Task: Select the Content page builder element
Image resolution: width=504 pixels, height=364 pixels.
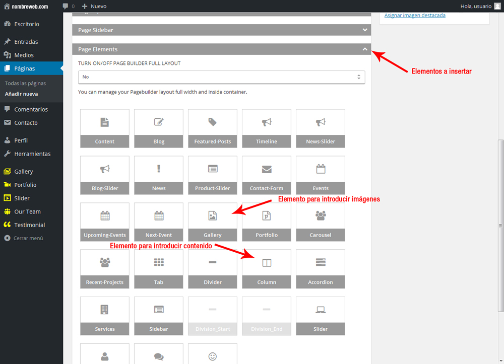Action: [x=104, y=128]
